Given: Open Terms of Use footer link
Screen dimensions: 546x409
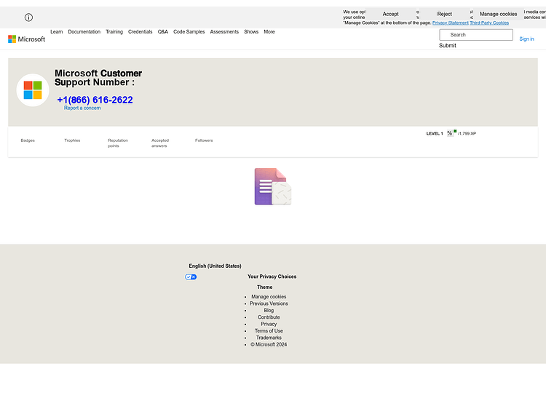Looking at the screenshot, I should point(269,330).
